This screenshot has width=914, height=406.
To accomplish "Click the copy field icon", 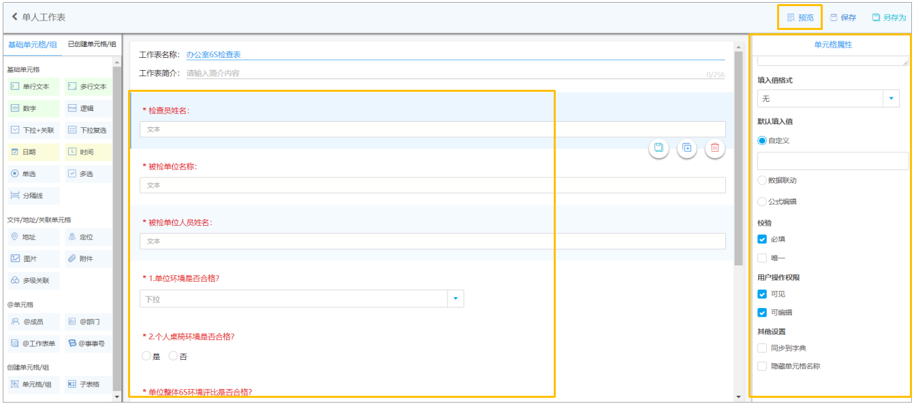I will coord(687,148).
